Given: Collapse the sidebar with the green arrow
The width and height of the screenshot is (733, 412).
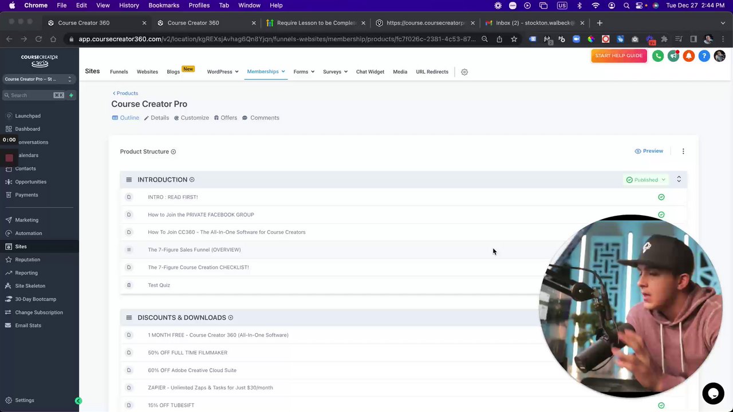Looking at the screenshot, I should [78, 401].
